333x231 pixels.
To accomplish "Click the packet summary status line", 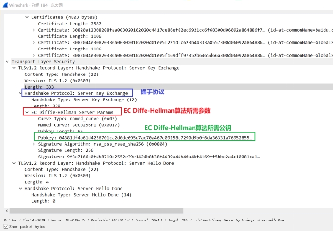I will tap(144, 220).
